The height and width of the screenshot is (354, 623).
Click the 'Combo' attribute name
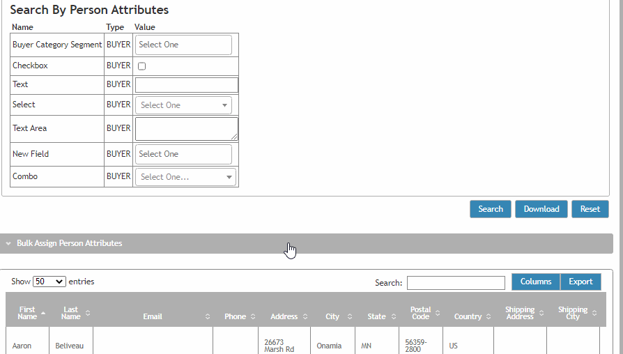(25, 176)
